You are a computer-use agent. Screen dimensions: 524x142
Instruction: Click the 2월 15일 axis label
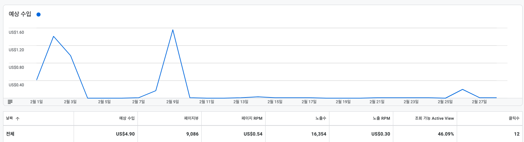pos(275,102)
